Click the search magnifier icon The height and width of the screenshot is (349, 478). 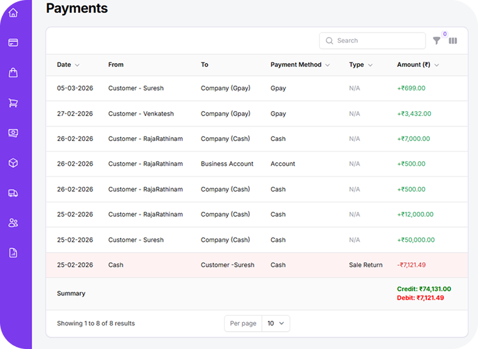pos(329,41)
